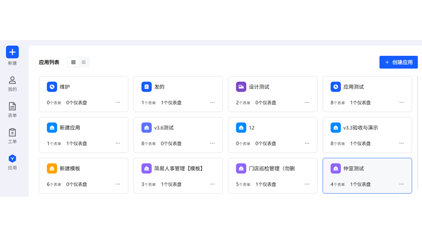Open more options for card 12

[307, 143]
